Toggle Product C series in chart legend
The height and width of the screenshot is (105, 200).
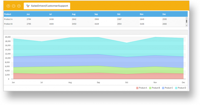[x=168, y=88]
